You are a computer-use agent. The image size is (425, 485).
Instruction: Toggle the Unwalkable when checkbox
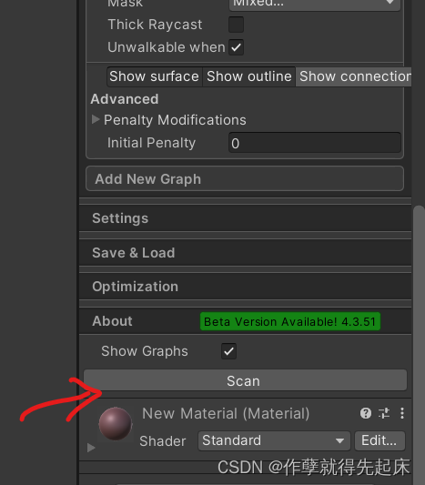tap(236, 47)
